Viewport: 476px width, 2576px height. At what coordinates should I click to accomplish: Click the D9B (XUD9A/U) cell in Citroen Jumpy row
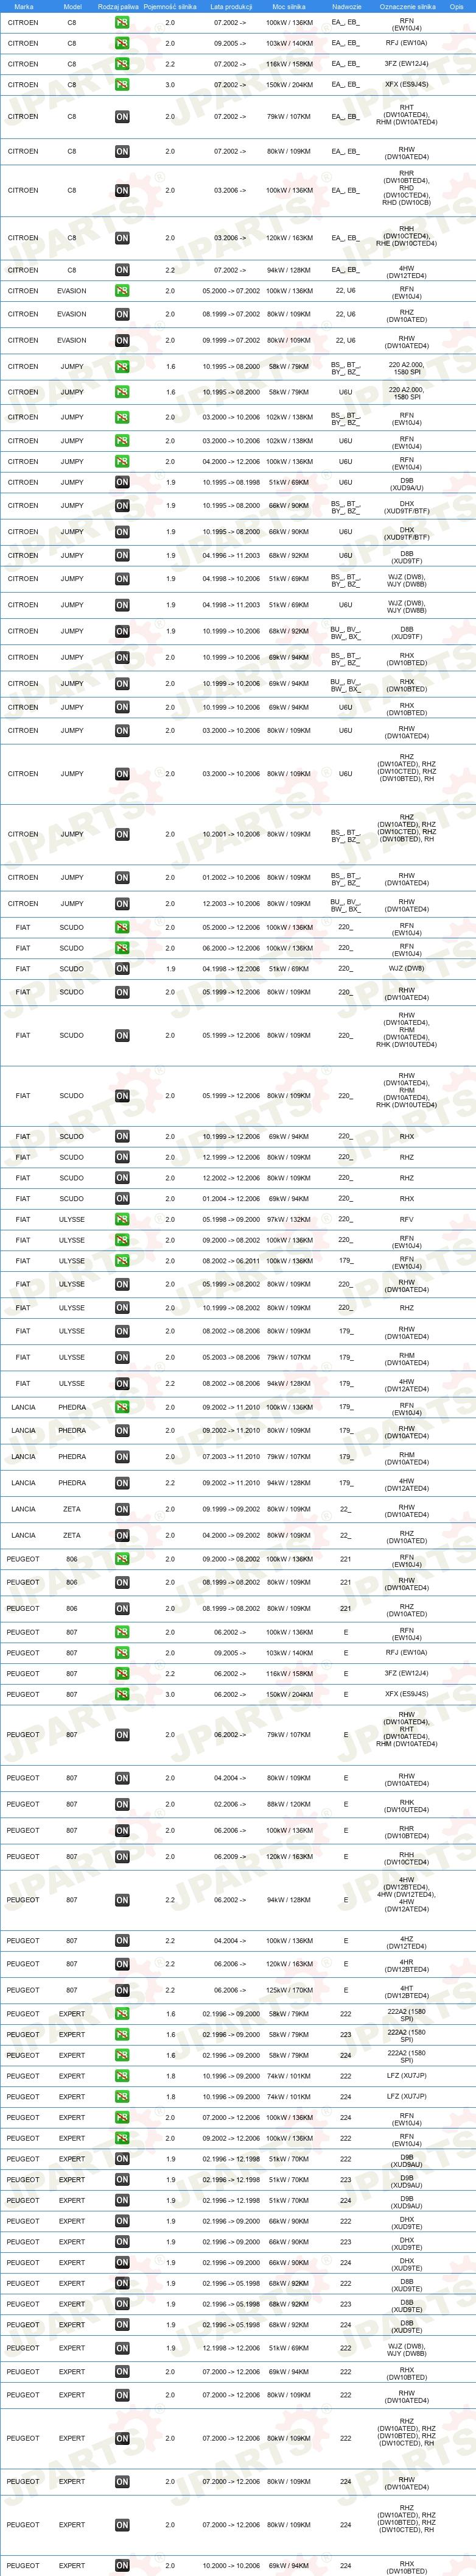click(x=407, y=483)
